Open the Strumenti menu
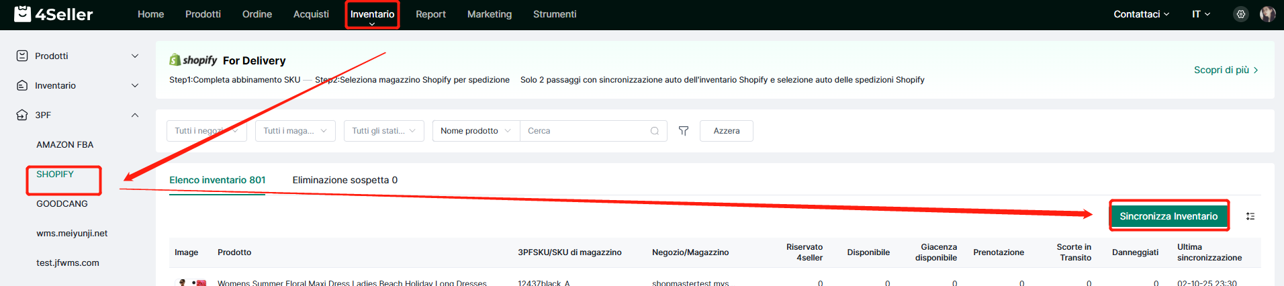Image resolution: width=1284 pixels, height=286 pixels. pyautogui.click(x=555, y=14)
